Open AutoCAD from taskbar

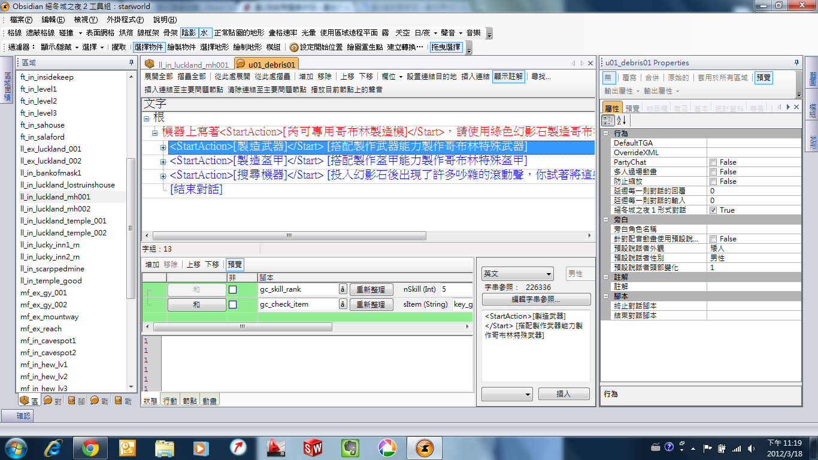(275, 447)
